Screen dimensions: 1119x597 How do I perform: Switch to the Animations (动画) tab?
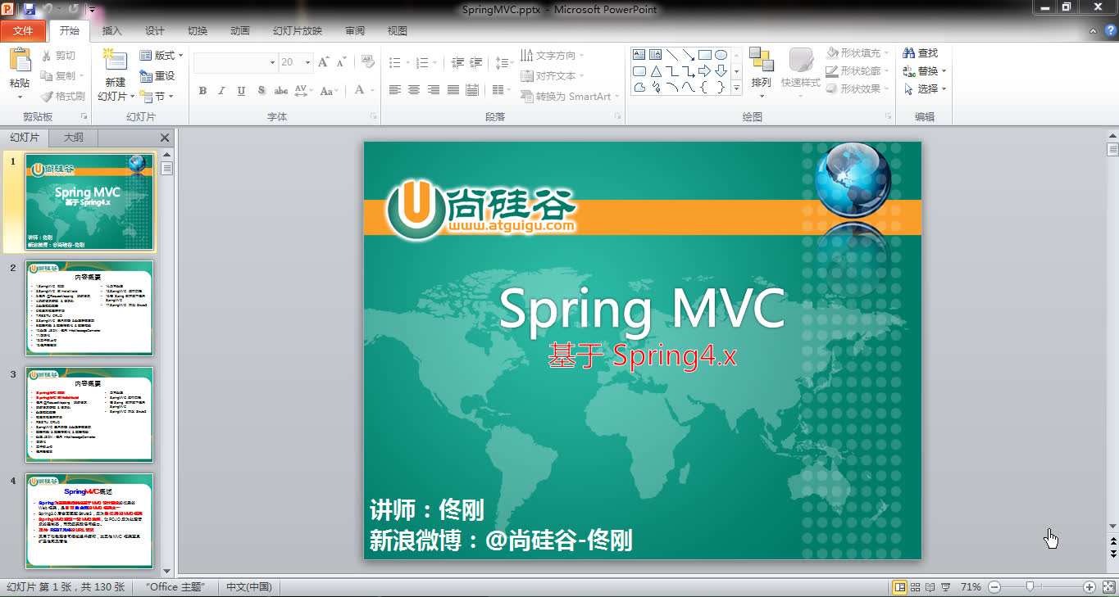coord(240,31)
